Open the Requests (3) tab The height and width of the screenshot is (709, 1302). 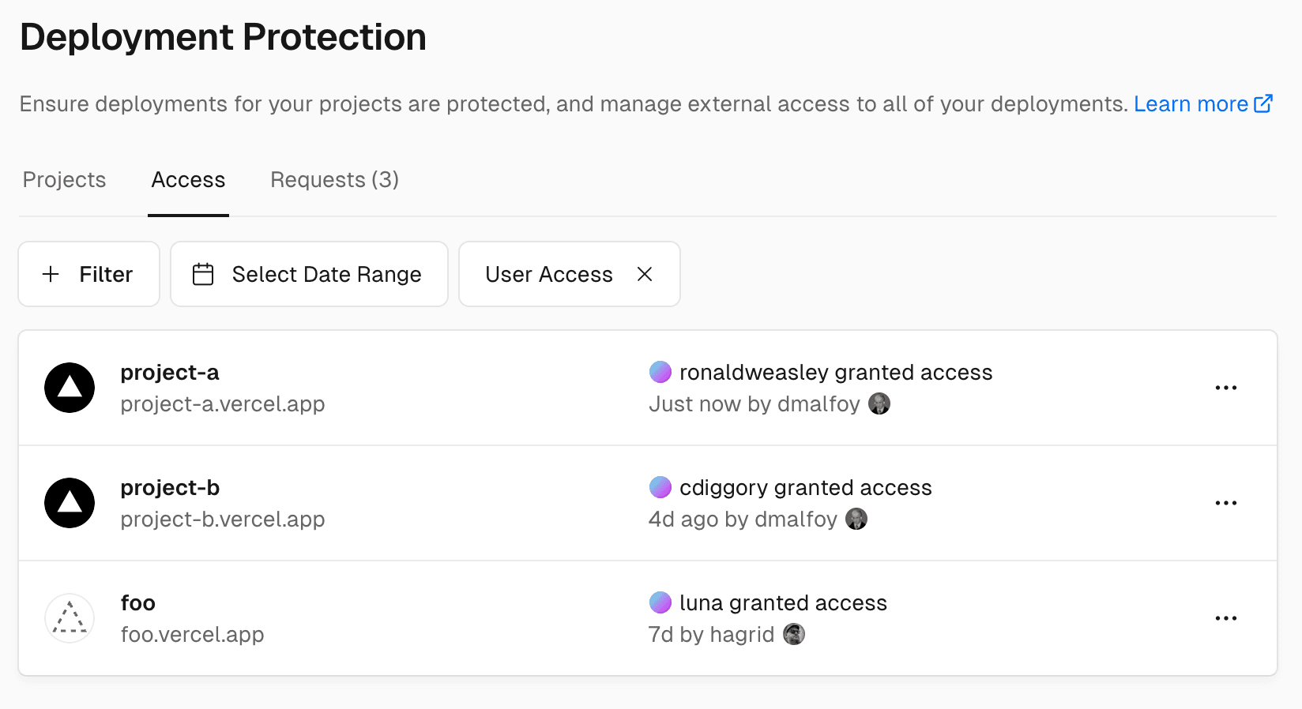coord(333,180)
